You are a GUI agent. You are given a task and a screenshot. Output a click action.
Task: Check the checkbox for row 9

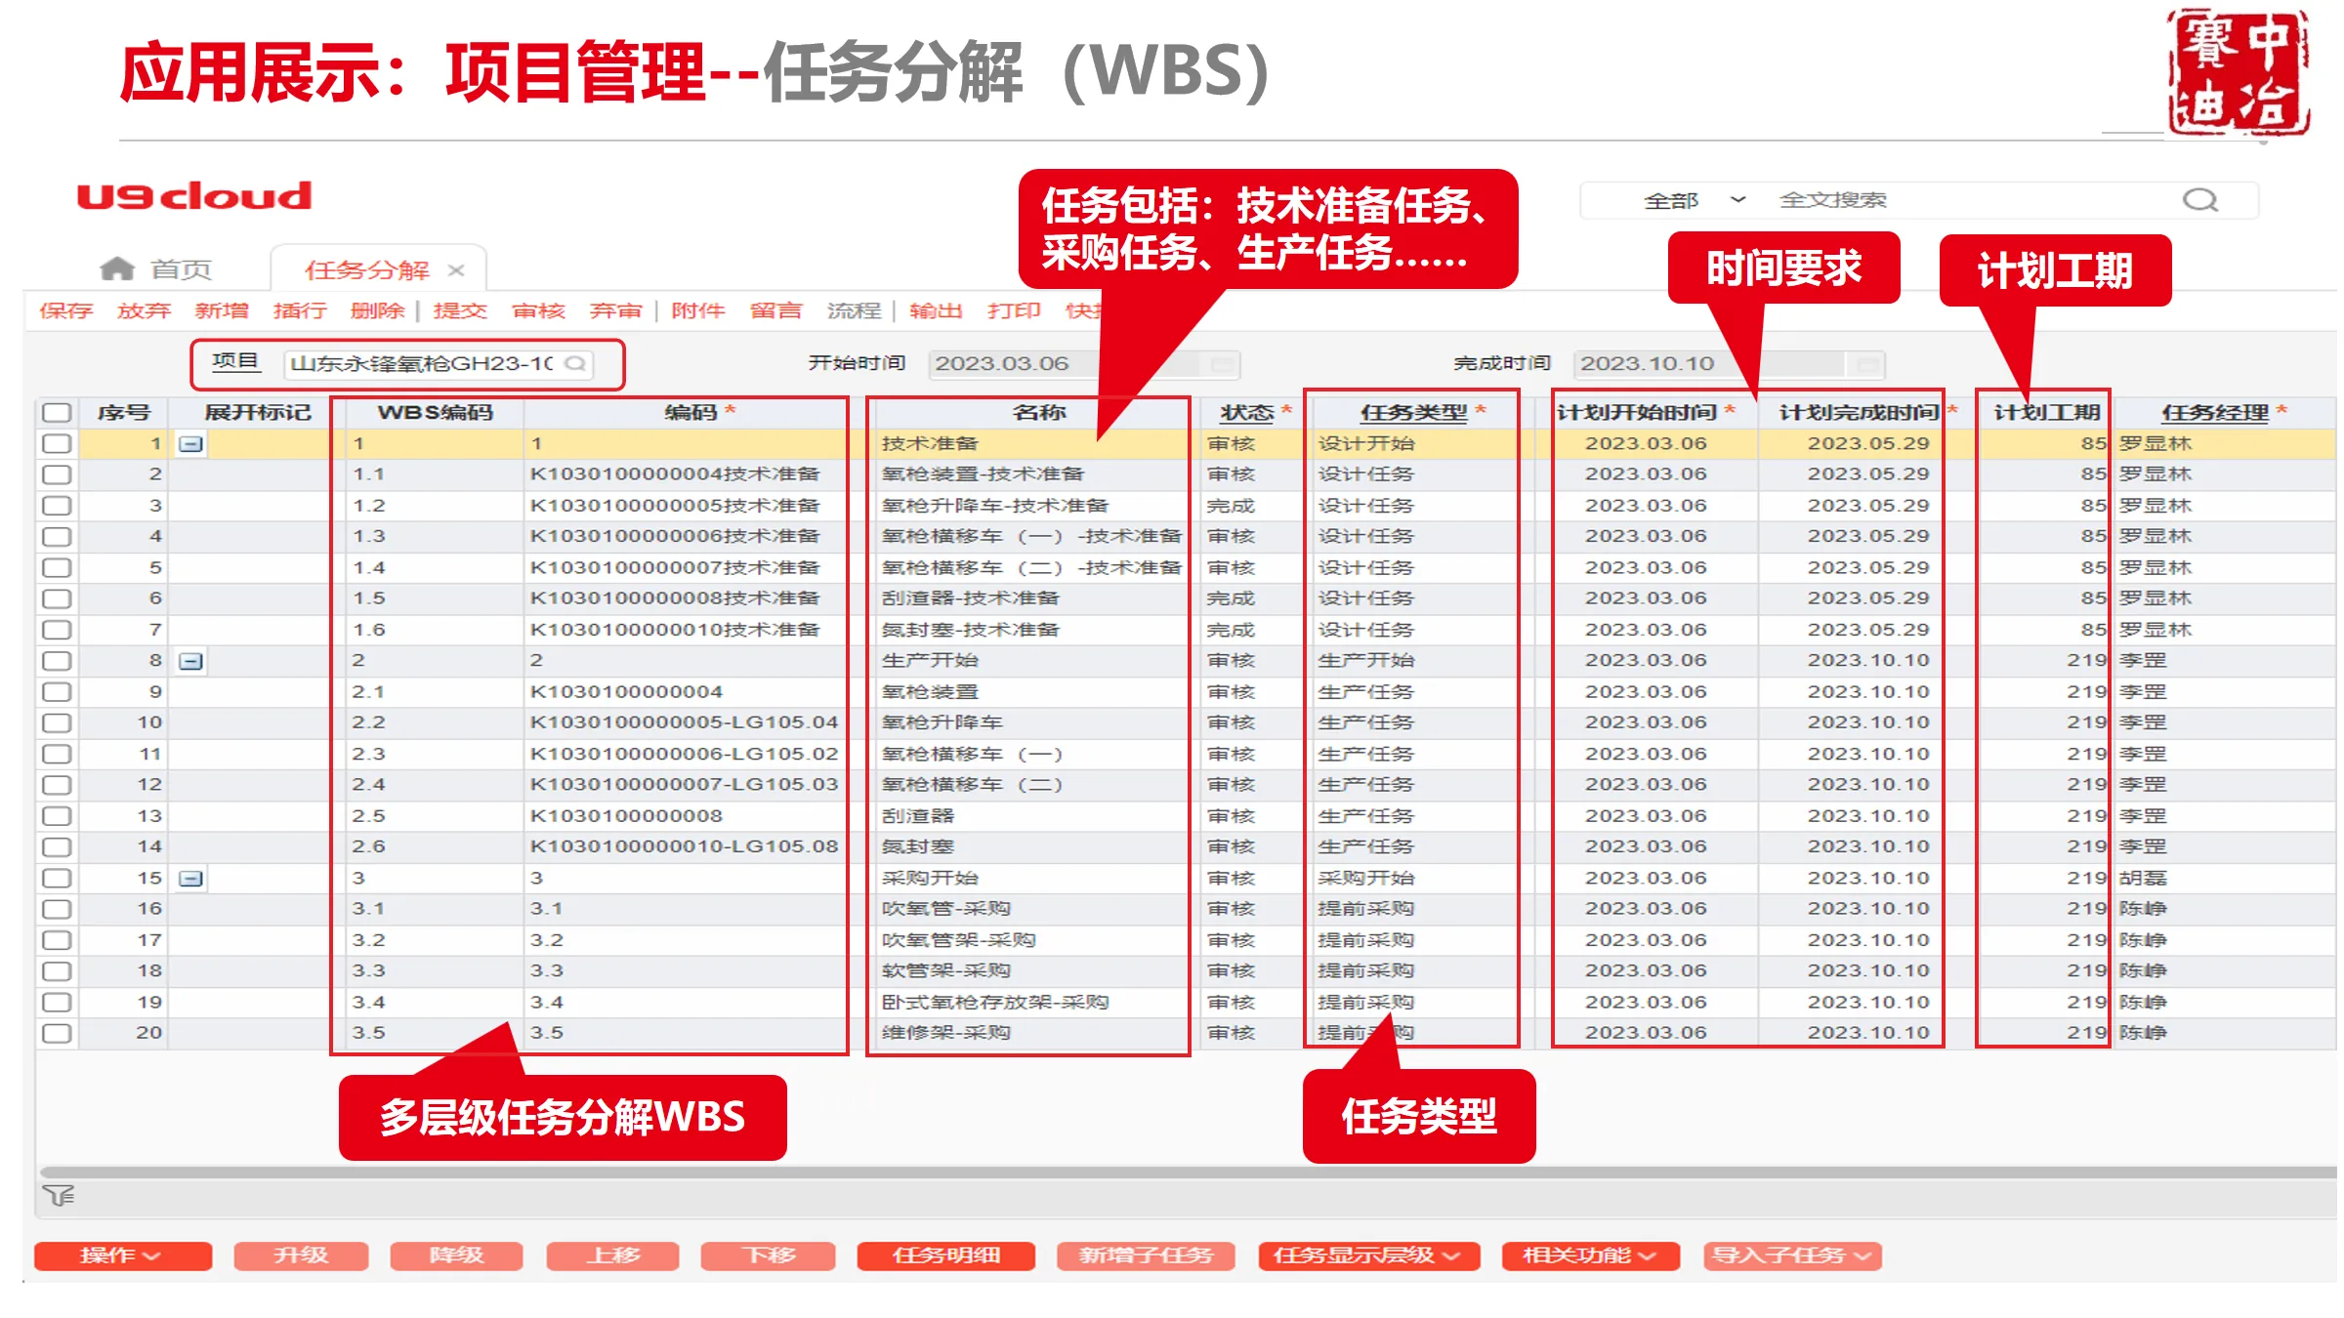tap(57, 692)
